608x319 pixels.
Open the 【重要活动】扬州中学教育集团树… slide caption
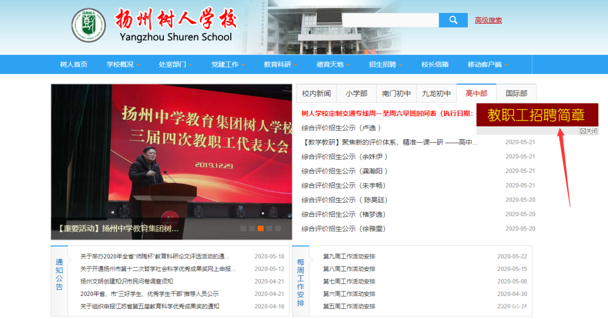[x=119, y=229]
